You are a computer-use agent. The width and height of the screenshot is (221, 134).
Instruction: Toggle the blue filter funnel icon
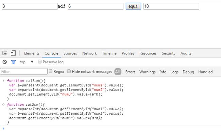13,62
